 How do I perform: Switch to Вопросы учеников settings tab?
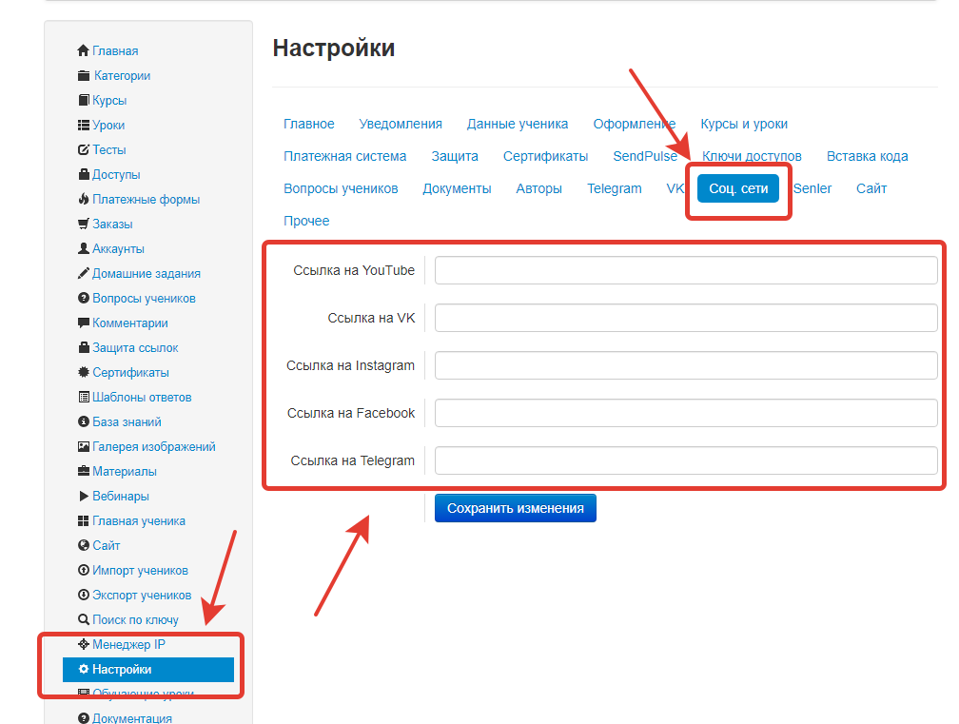(341, 189)
